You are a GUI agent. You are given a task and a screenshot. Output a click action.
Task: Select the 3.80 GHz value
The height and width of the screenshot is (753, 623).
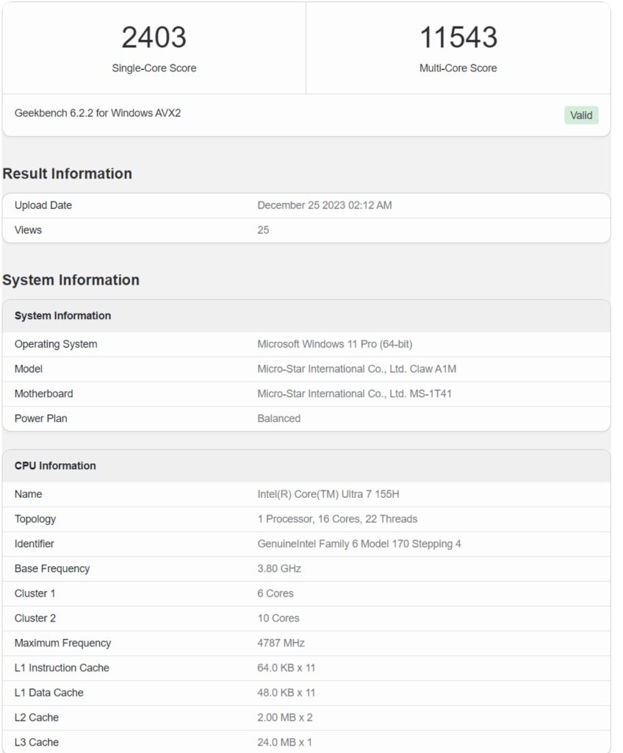pyautogui.click(x=279, y=568)
